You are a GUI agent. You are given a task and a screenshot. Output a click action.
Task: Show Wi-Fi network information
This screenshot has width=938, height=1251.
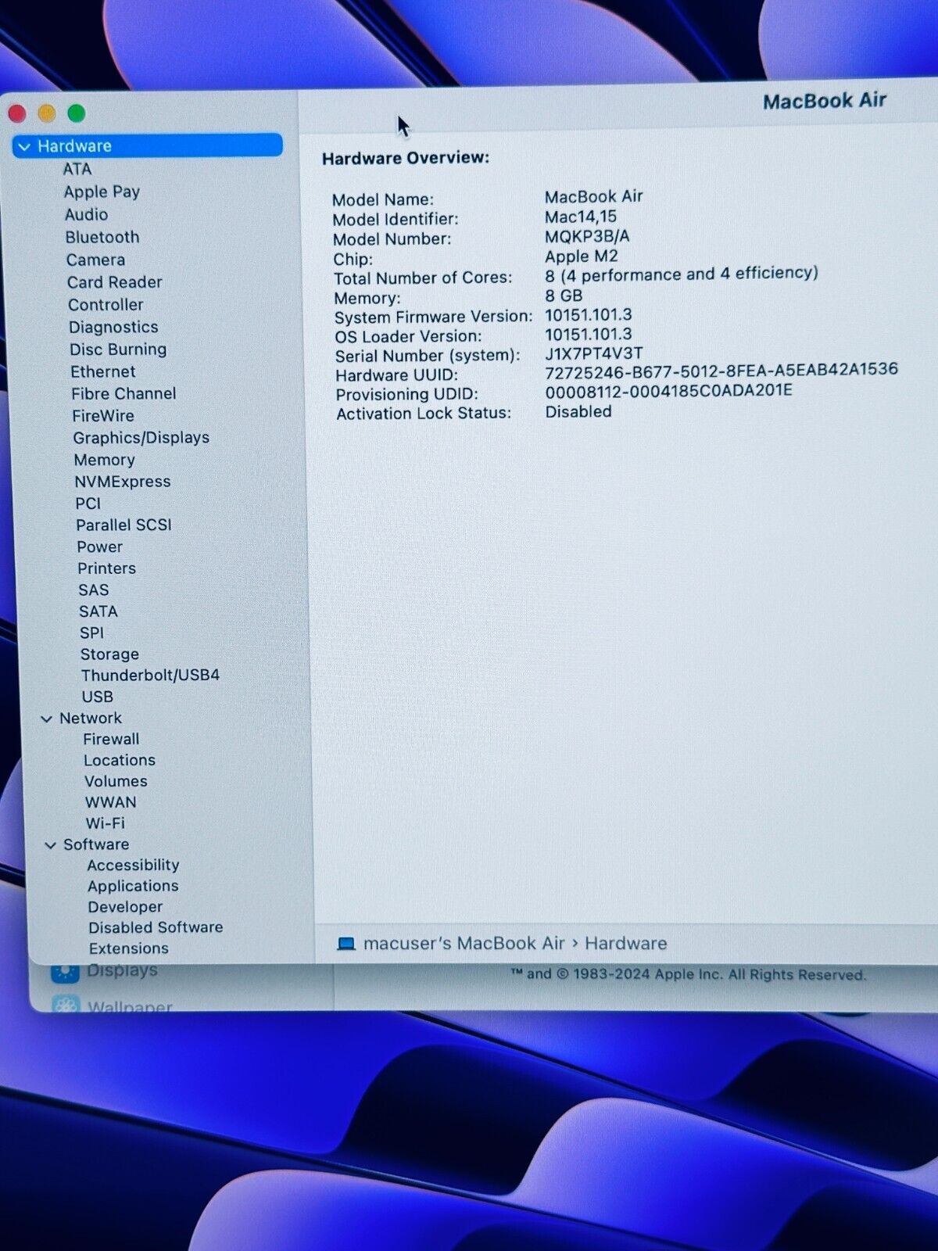tap(106, 823)
